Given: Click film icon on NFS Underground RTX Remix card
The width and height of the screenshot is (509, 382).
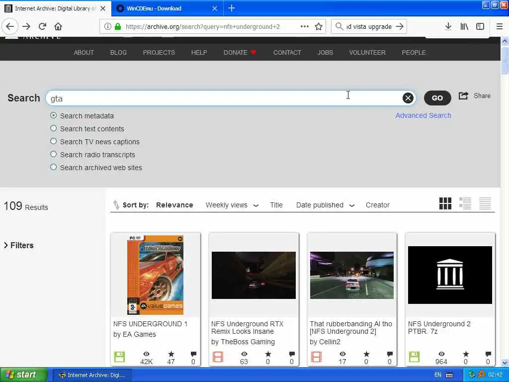Looking at the screenshot, I should coord(218,357).
